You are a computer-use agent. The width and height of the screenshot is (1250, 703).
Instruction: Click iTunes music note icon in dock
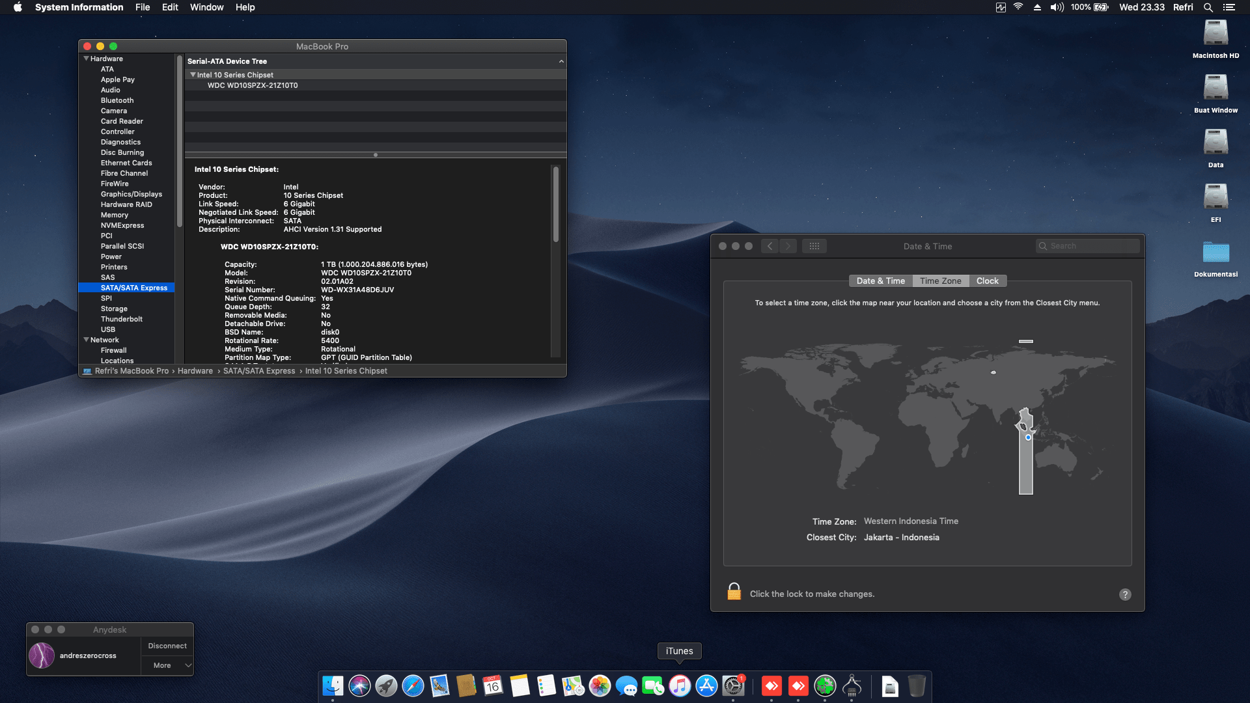[x=680, y=685]
